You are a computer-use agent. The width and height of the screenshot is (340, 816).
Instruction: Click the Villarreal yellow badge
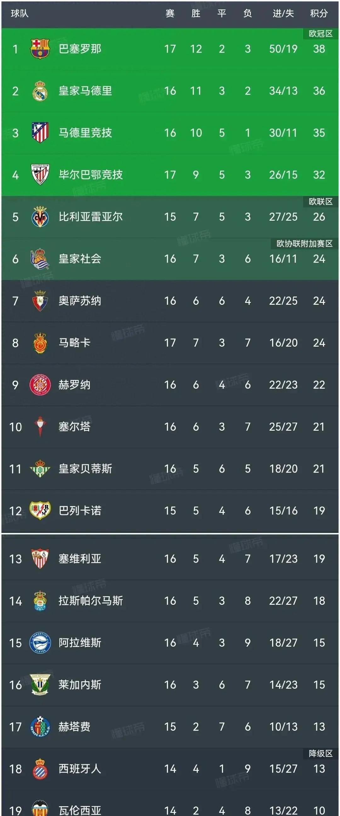pyautogui.click(x=40, y=217)
